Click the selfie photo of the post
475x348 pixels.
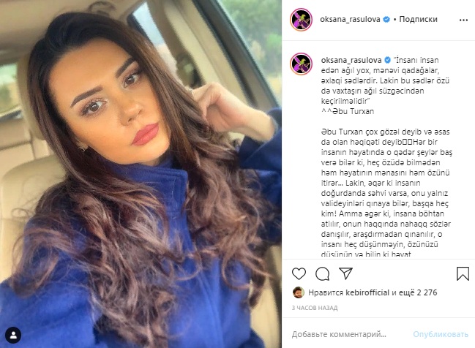pos(141,174)
